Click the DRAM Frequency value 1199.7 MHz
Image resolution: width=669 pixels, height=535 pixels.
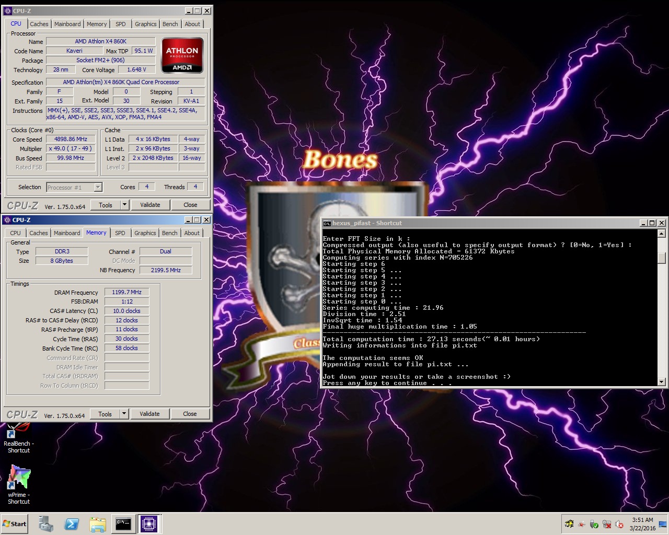[127, 292]
